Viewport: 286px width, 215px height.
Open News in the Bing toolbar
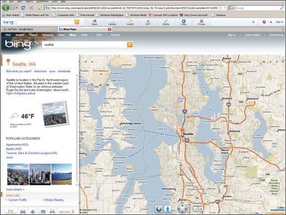click(x=94, y=22)
